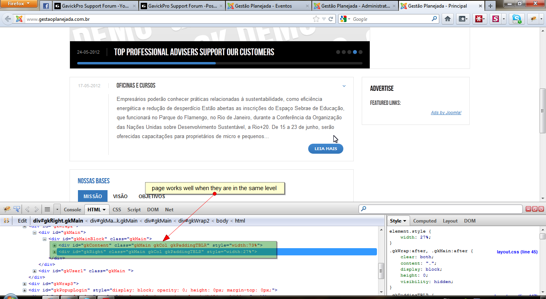The image size is (546, 299).
Task: Expand the div id gkRight node
Action: click(x=54, y=252)
